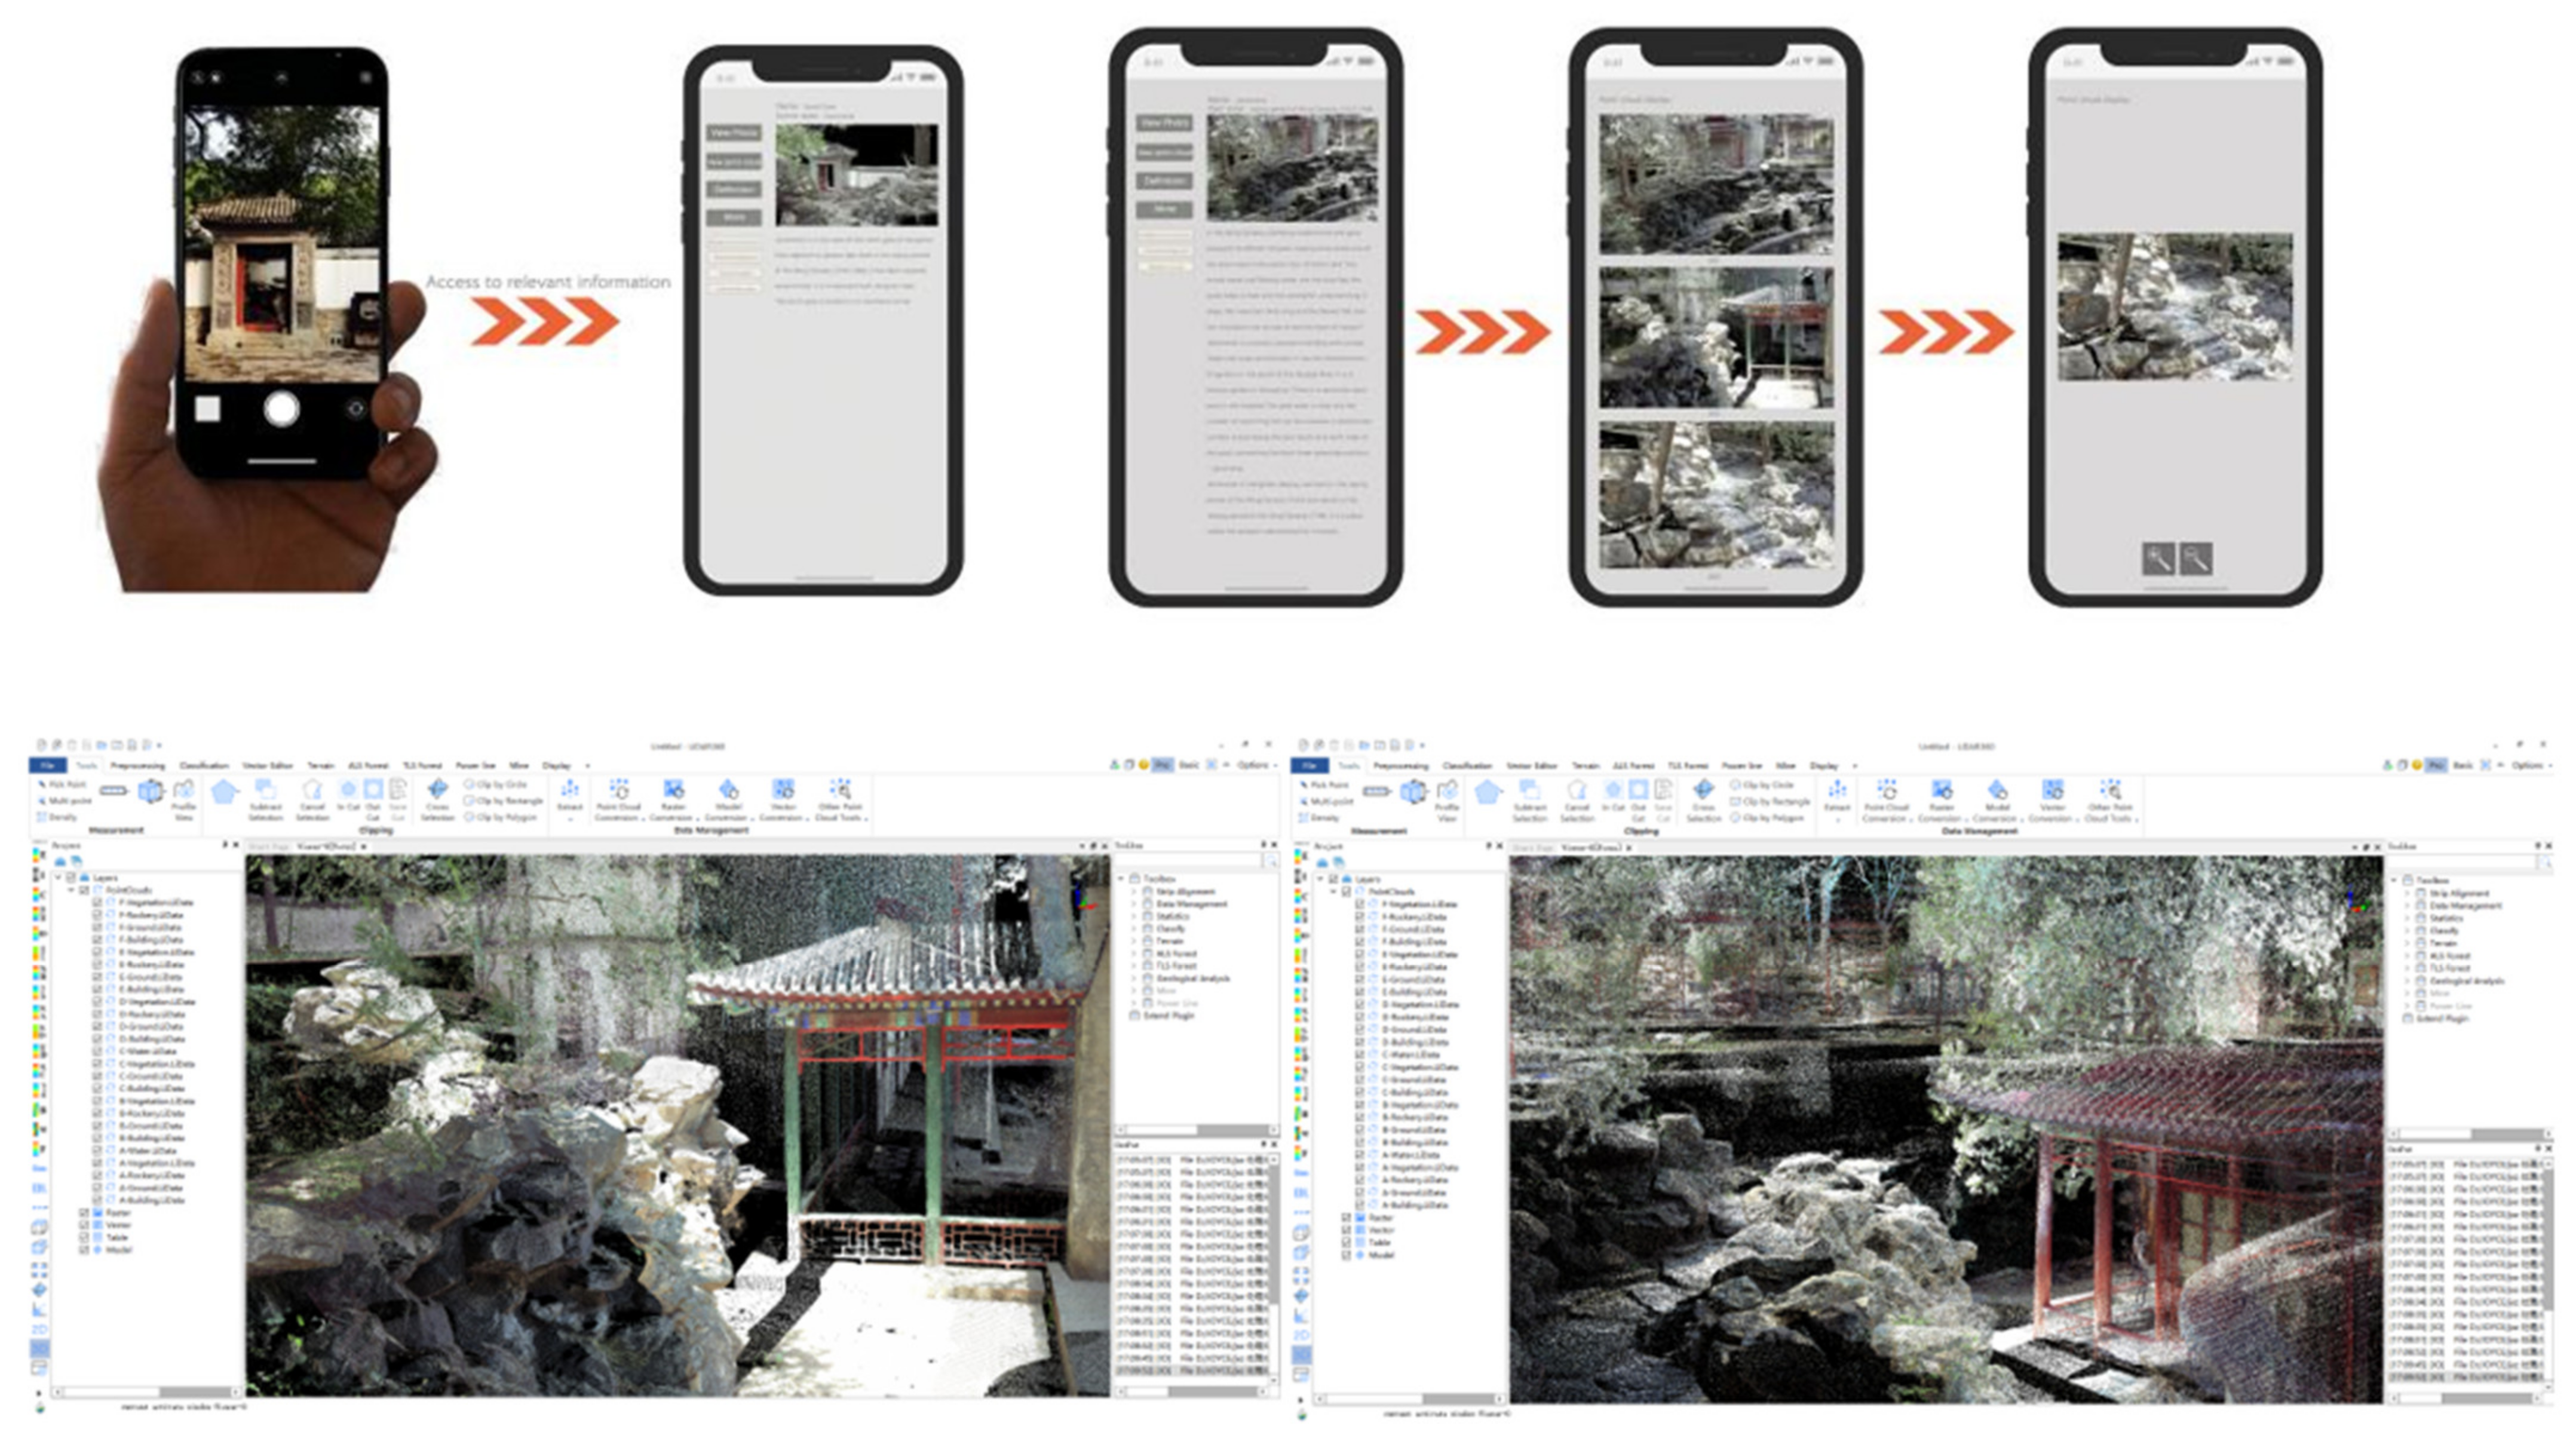This screenshot has height=1438, width=2576.
Task: Collapse PointClouds tree node in left Project panel
Action: (71, 890)
